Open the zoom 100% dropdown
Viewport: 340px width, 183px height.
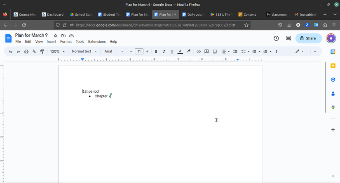(x=57, y=52)
